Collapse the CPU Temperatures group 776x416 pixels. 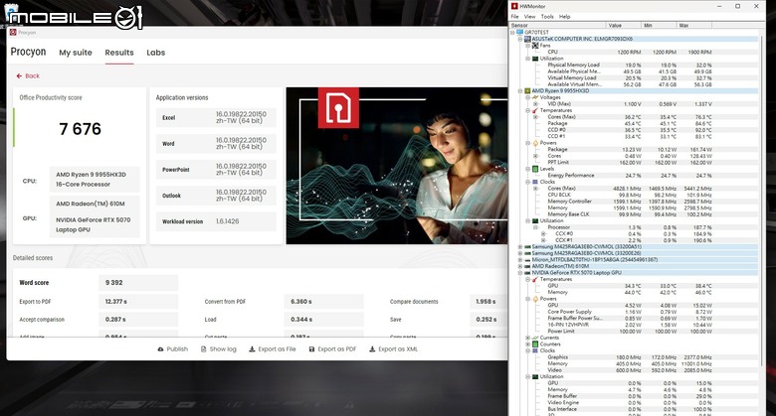528,110
